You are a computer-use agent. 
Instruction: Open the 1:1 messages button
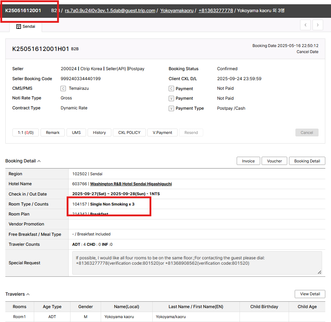(26, 133)
